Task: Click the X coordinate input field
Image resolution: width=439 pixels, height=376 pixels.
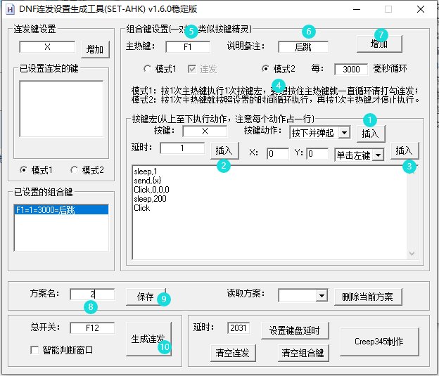Action: point(278,154)
